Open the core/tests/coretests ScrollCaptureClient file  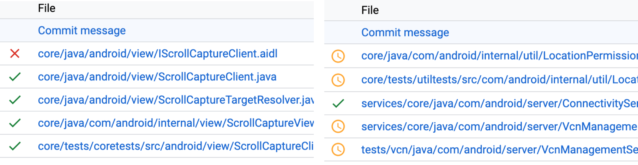point(176,146)
